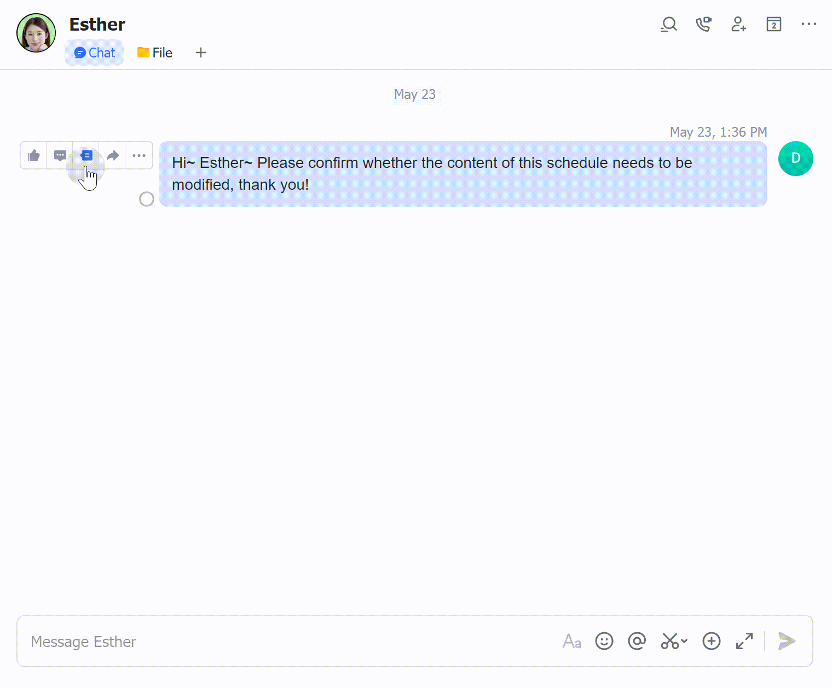Forward the schedule confirmation message
The image size is (832, 688).
click(x=112, y=155)
